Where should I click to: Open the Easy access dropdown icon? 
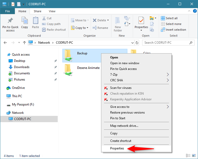[127, 24]
